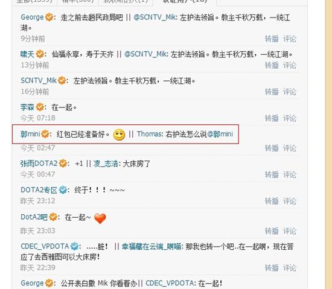Click verified badge beside 张雨DOTA2
Image resolution: width=332 pixels, height=289 pixels.
pyautogui.click(x=63, y=164)
